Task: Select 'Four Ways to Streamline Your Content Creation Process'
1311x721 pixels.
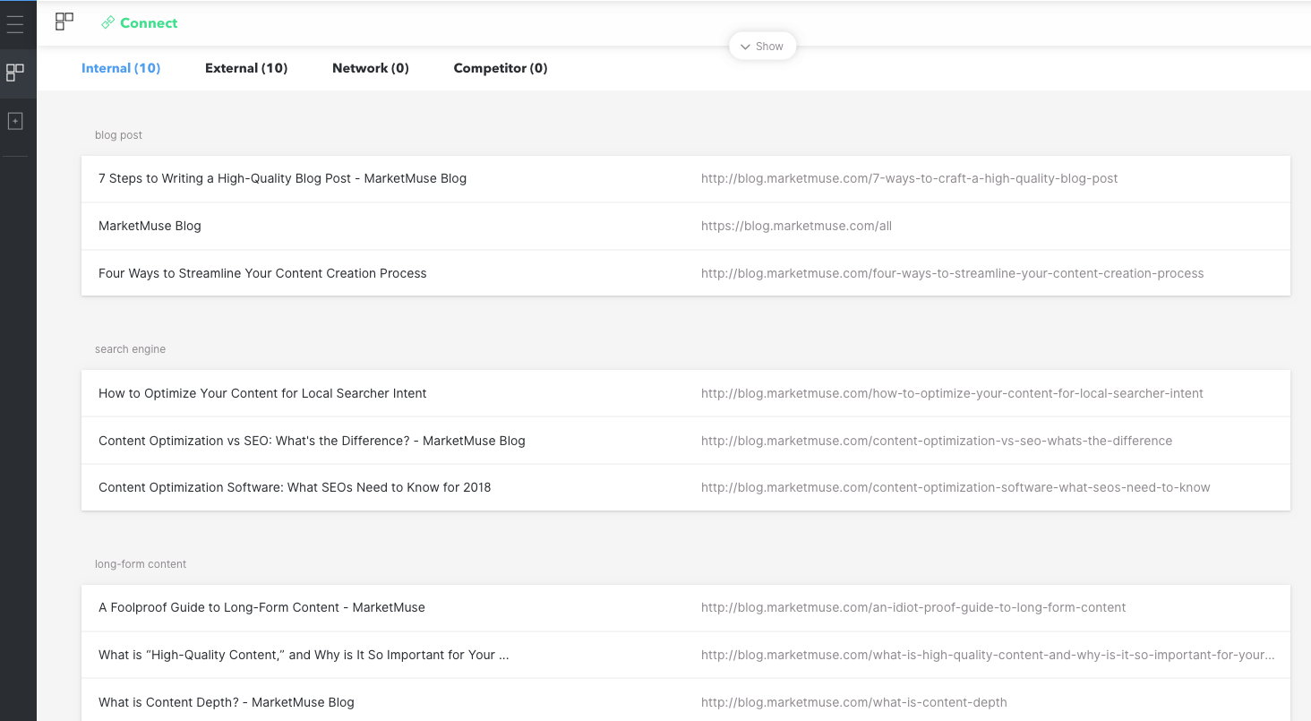Action: coord(262,274)
